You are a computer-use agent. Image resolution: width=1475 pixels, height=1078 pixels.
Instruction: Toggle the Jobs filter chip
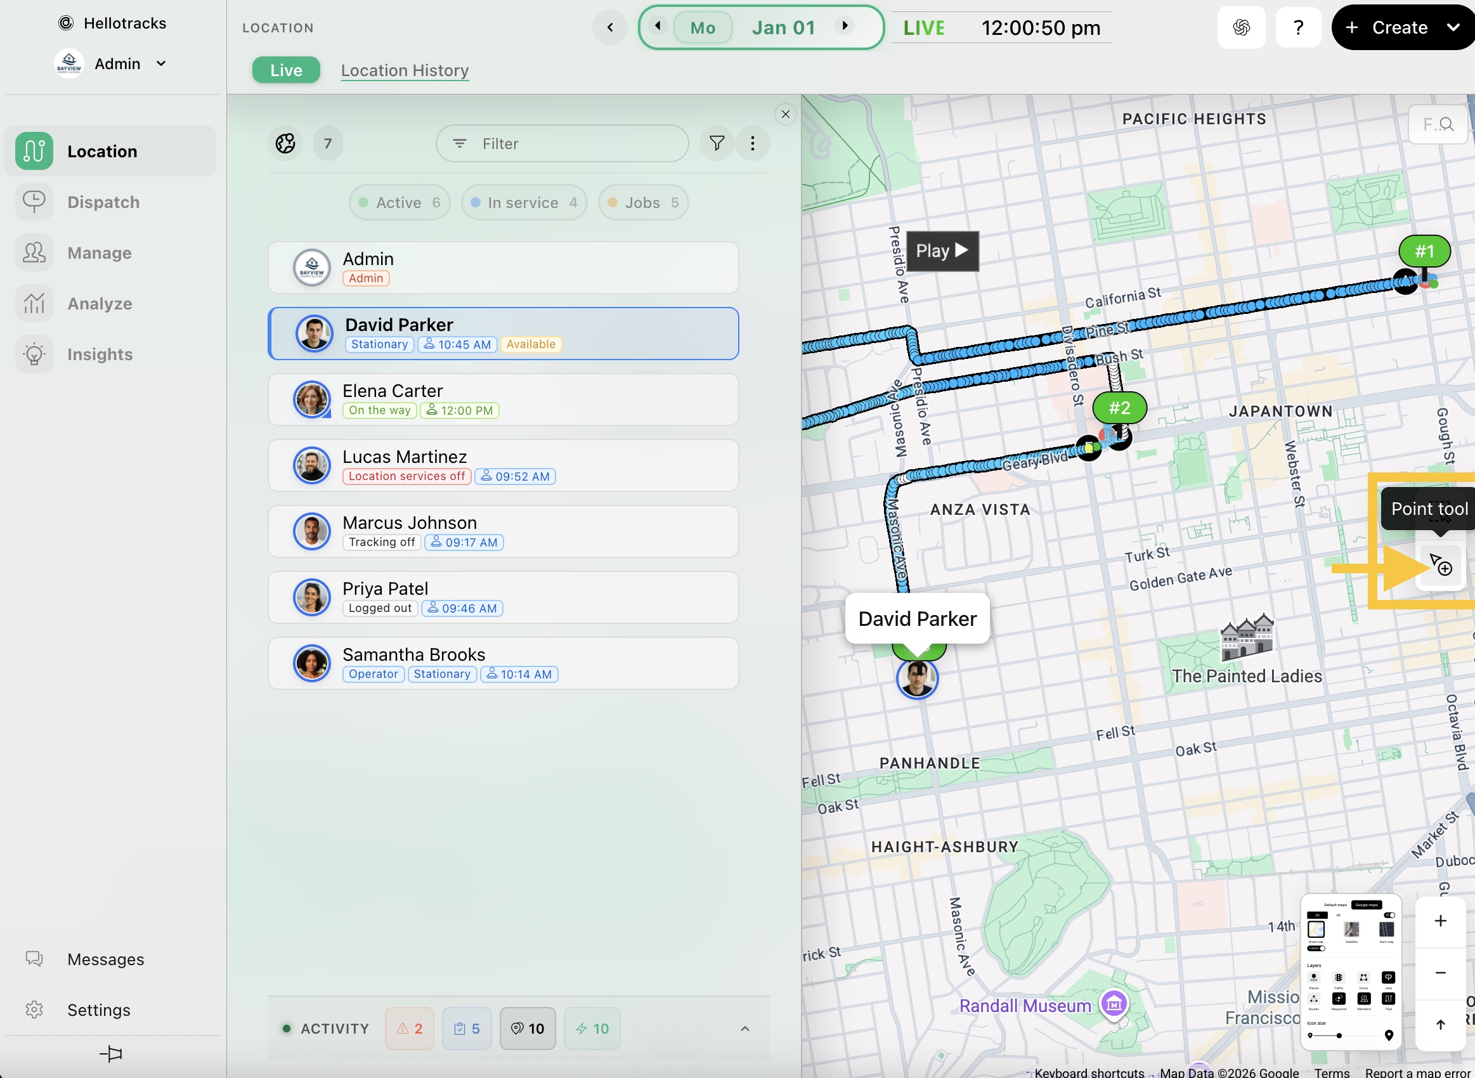(642, 203)
